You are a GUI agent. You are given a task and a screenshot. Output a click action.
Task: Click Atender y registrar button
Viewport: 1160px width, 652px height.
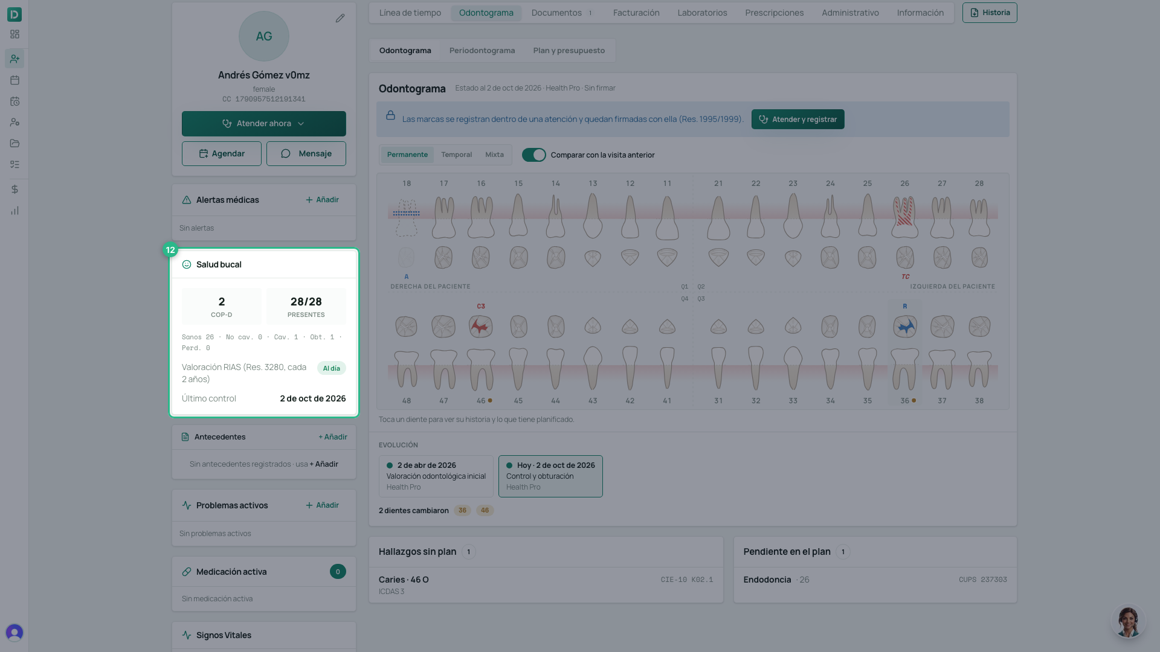coord(797,120)
